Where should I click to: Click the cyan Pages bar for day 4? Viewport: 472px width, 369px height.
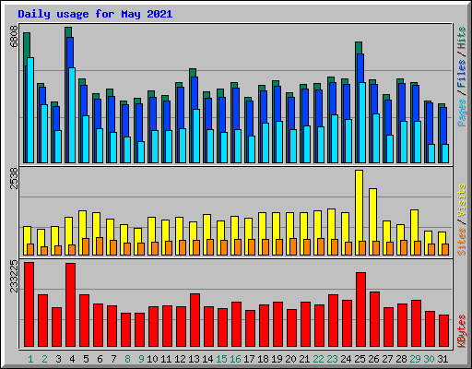tap(72, 115)
